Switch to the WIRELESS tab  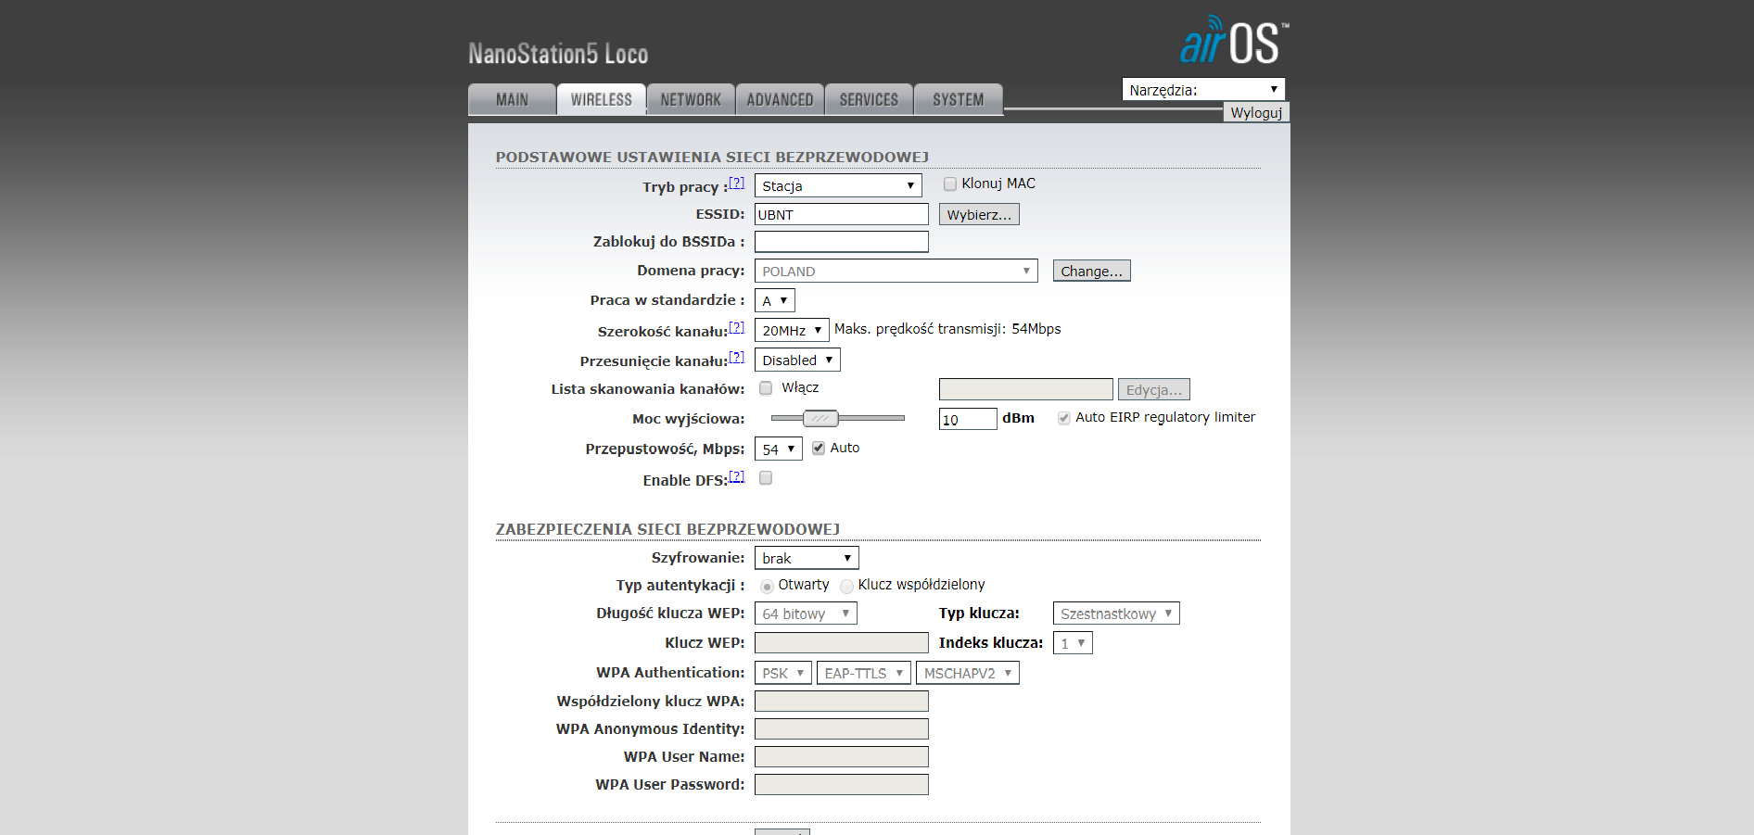click(601, 99)
